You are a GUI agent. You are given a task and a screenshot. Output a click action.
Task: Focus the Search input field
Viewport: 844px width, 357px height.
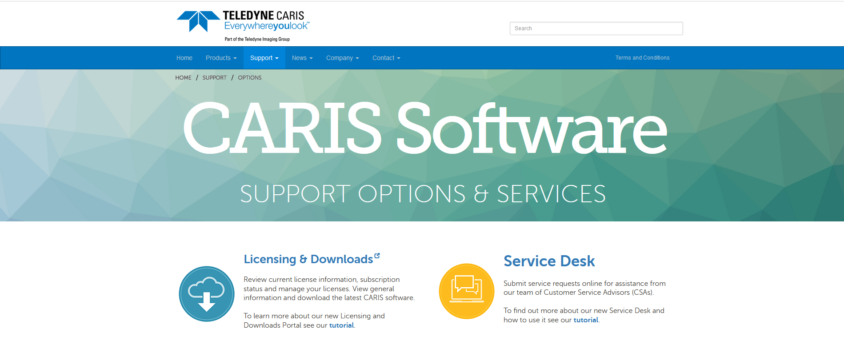coord(596,28)
